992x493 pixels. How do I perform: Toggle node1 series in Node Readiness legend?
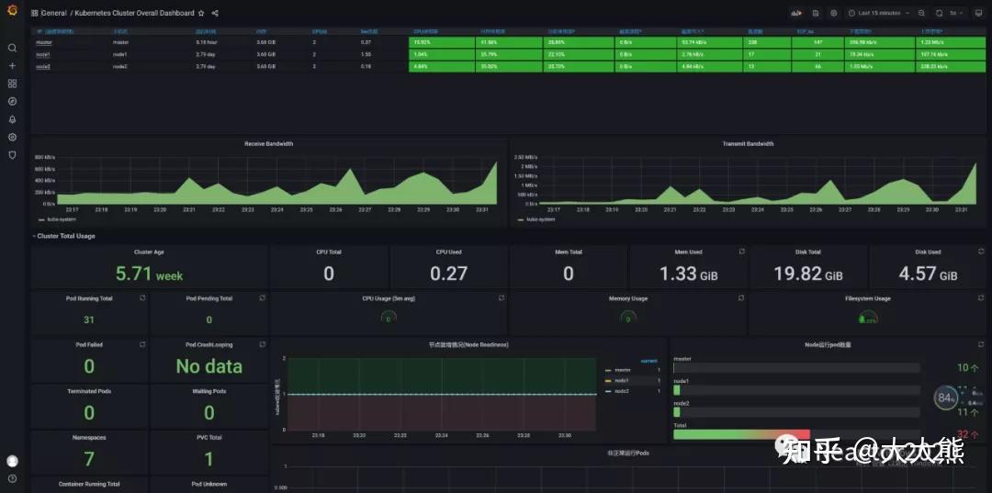[x=623, y=380]
